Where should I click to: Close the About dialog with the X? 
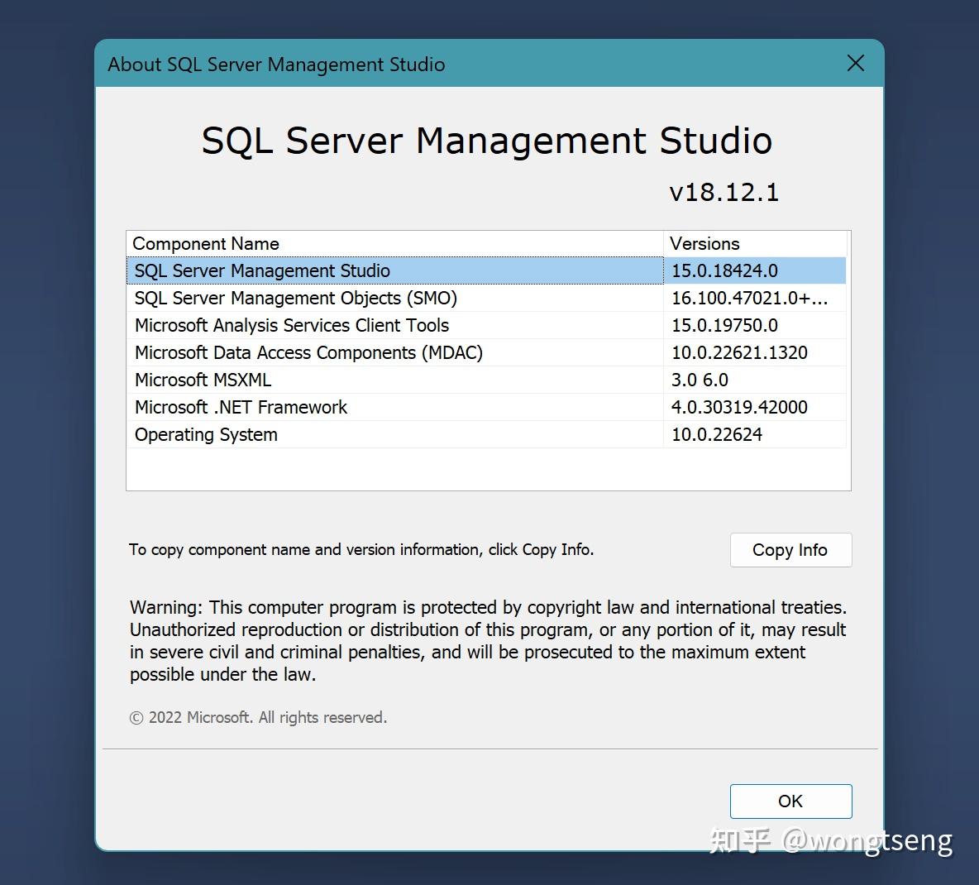coord(856,64)
